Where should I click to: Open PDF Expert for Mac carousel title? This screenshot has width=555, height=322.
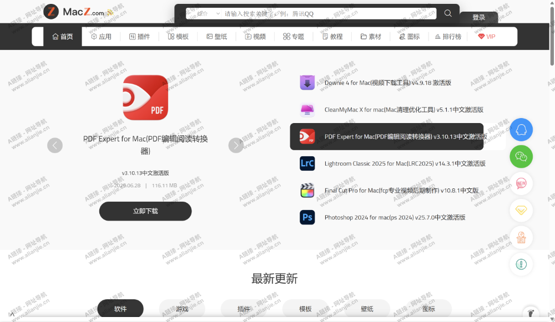[145, 145]
